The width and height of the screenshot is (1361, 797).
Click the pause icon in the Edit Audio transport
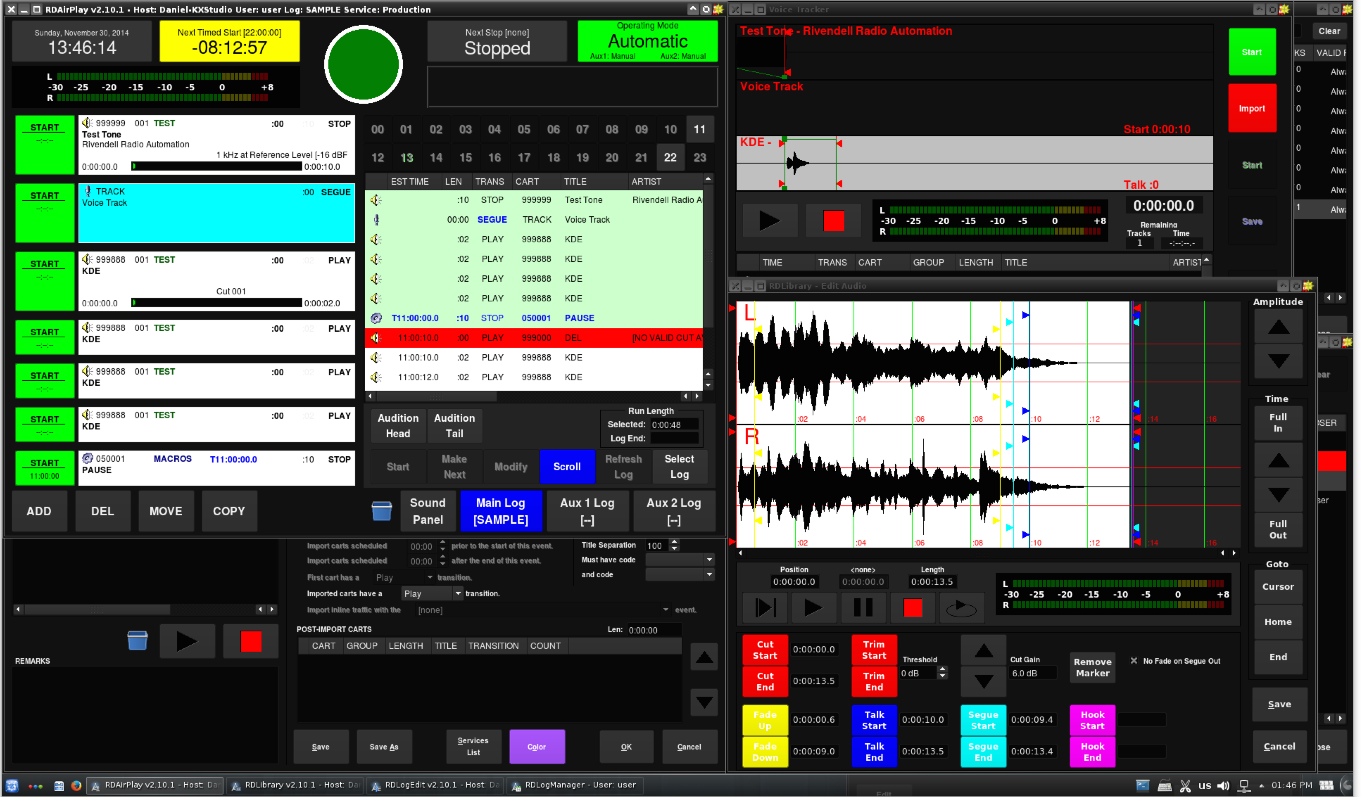863,607
